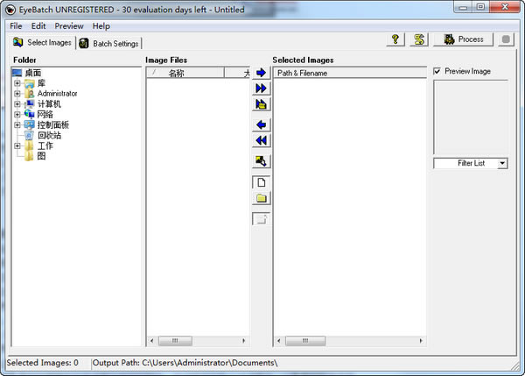The image size is (525, 376).
Task: Click the Output Path status bar text
Action: pyautogui.click(x=185, y=363)
